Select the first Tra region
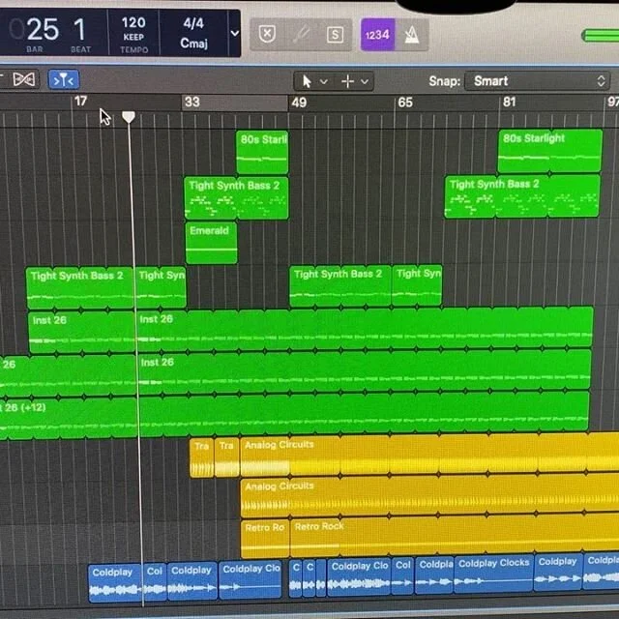 [x=202, y=457]
